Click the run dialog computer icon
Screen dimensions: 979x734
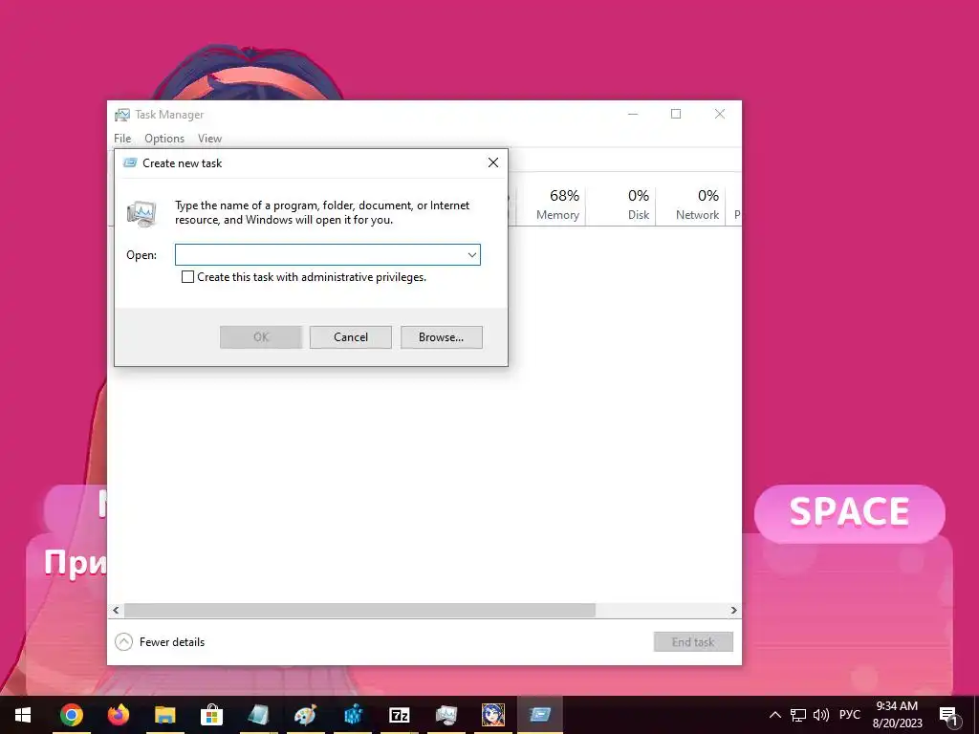pyautogui.click(x=141, y=213)
